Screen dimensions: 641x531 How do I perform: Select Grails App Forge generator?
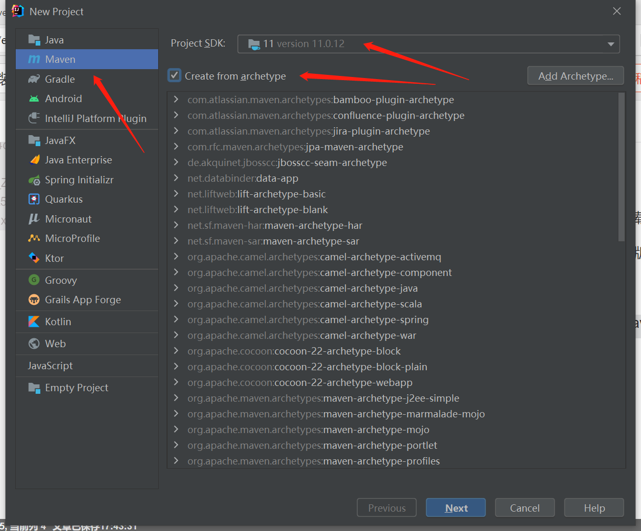87,300
